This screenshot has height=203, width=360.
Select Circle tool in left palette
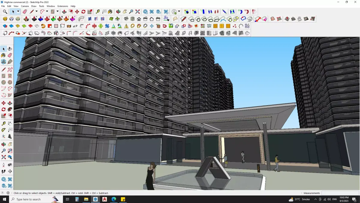[x=4, y=82]
